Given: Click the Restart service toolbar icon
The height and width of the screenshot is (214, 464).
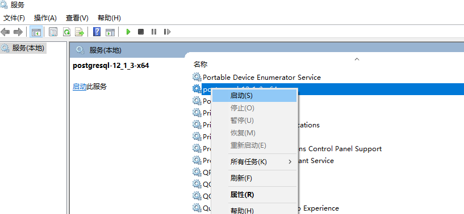Looking at the screenshot, I should point(167,32).
